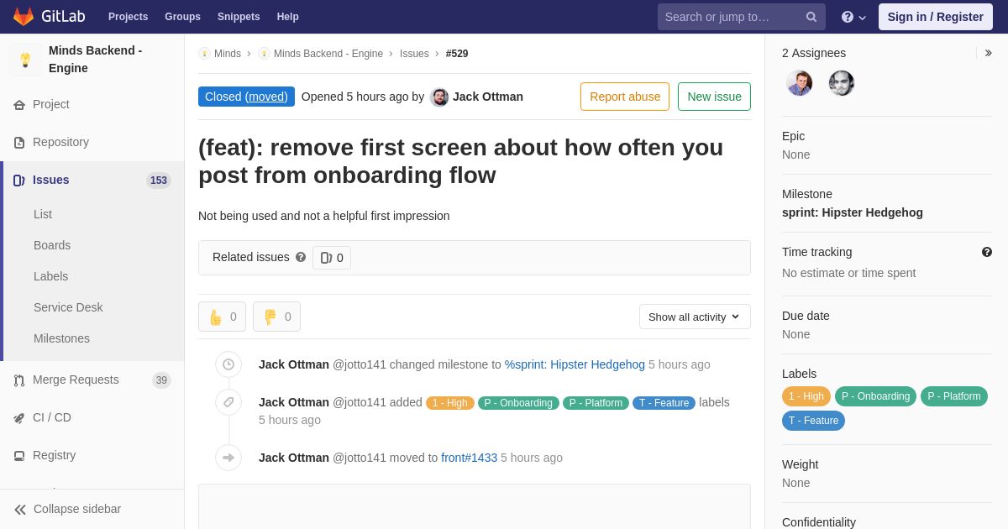Click the P - Onboarding label in activity feed
Image resolution: width=1008 pixels, height=529 pixels.
tap(518, 403)
